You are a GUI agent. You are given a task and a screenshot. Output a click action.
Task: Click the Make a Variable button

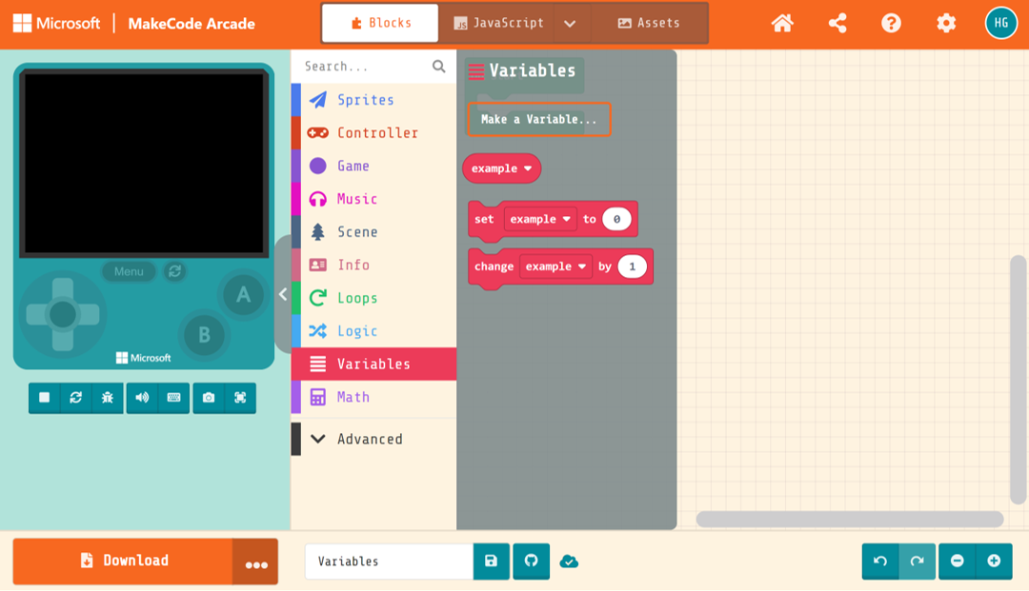point(539,120)
